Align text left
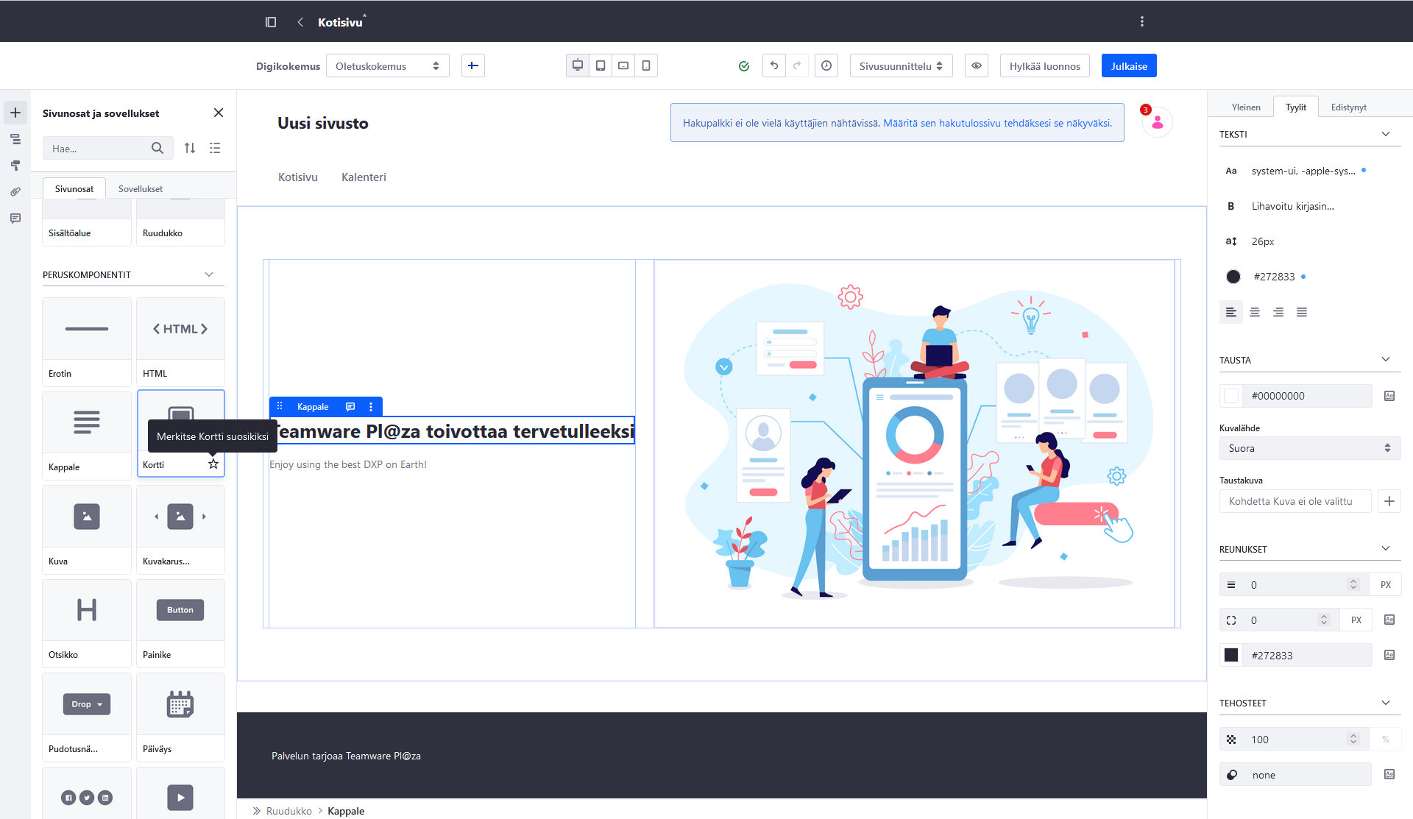Screen dimensions: 1413x819 pyautogui.click(x=1231, y=312)
